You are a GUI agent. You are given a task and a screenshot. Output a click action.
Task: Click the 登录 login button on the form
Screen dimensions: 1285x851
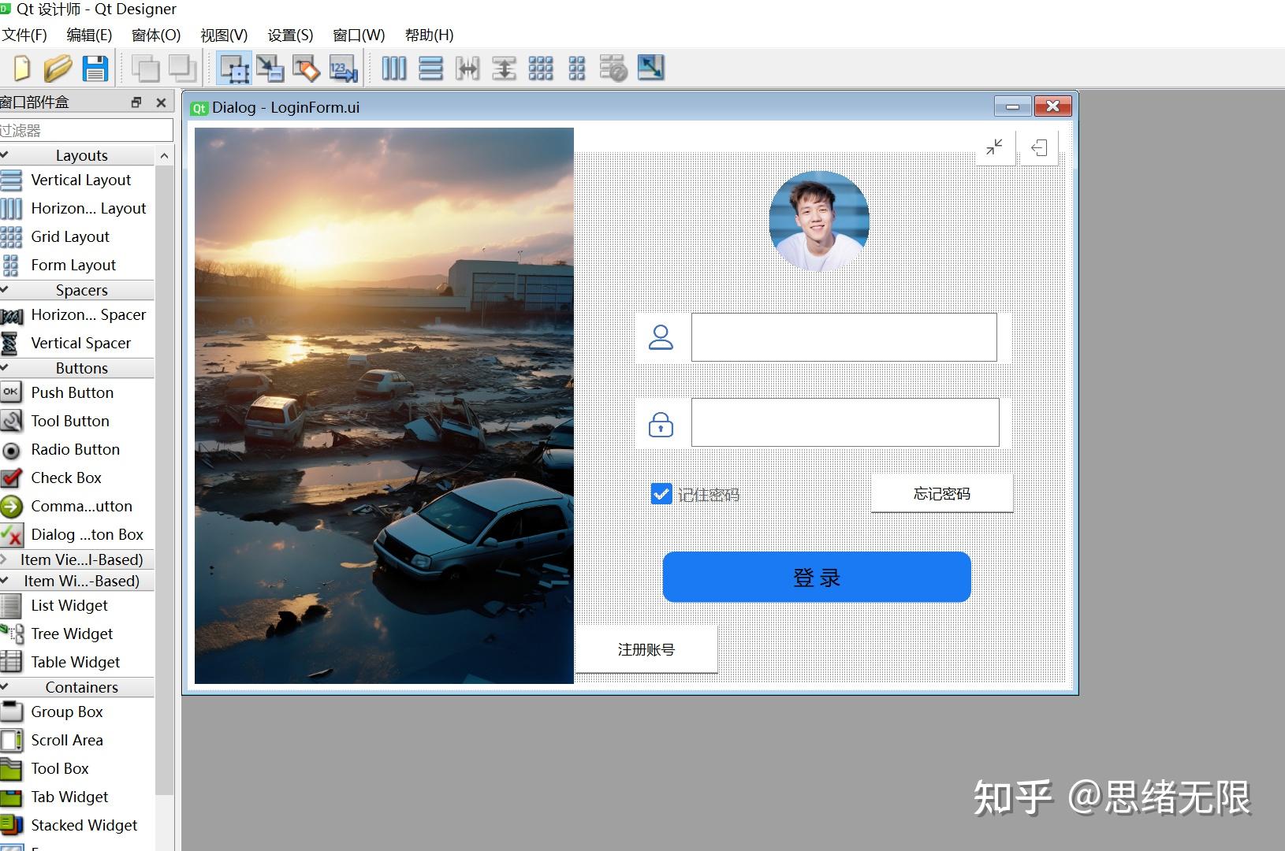(816, 577)
